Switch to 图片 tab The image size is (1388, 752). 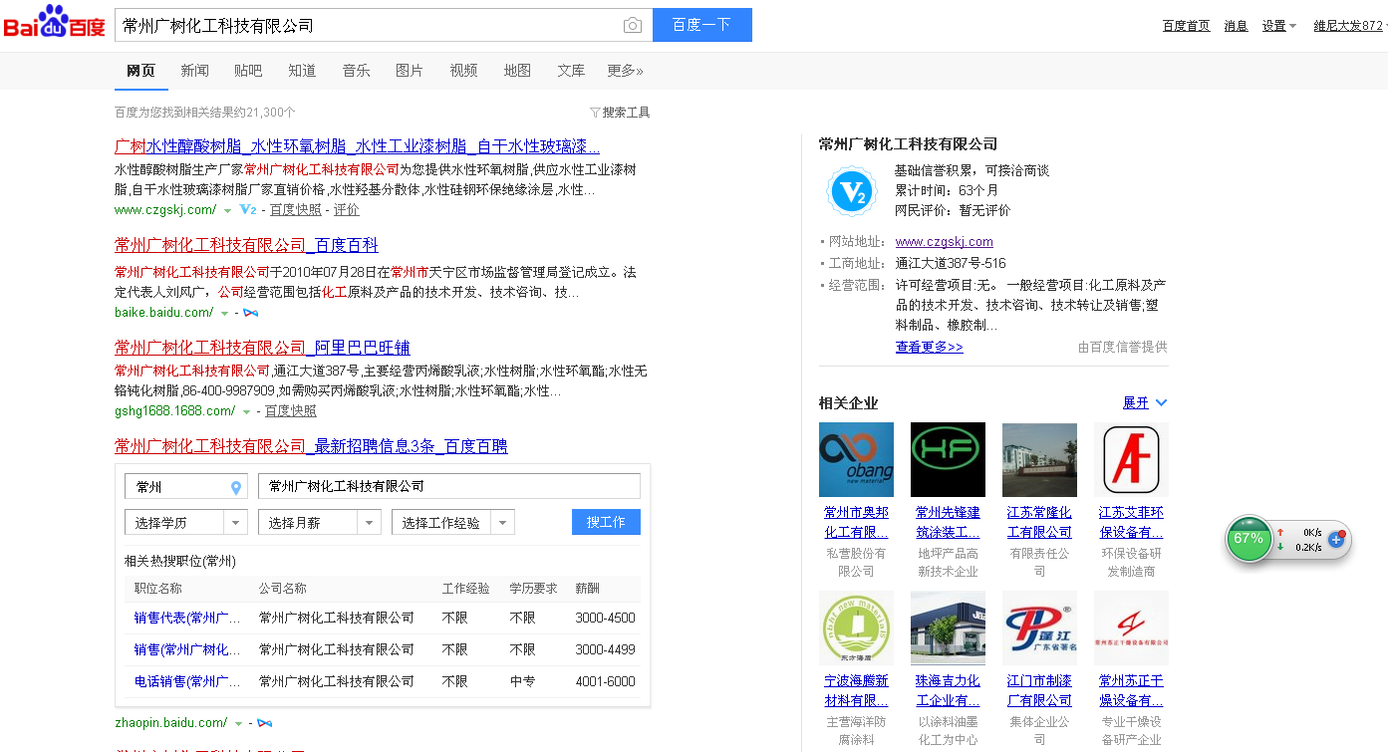[410, 71]
